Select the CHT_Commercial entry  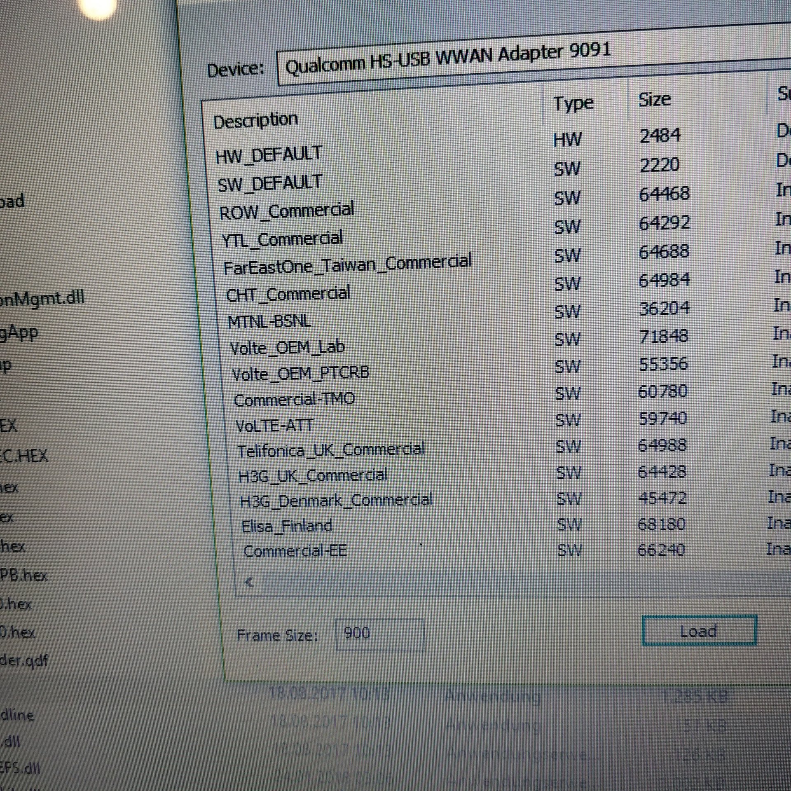[288, 294]
